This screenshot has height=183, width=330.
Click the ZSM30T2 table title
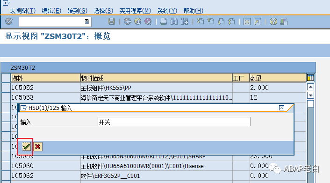(23, 68)
